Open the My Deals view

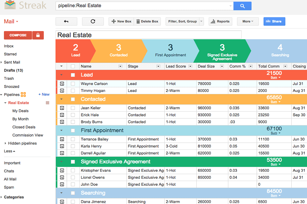click(20, 111)
